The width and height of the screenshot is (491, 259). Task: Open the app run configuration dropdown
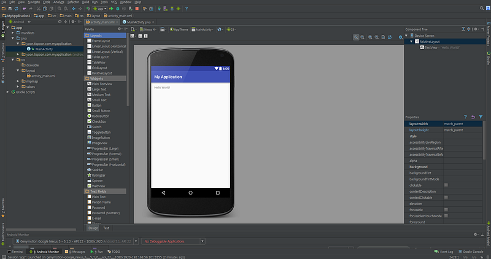[x=100, y=9]
